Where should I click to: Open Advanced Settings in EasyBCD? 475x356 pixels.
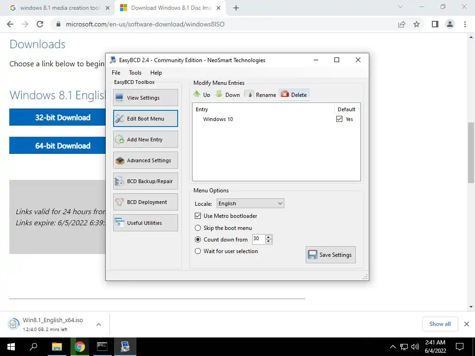coord(145,160)
